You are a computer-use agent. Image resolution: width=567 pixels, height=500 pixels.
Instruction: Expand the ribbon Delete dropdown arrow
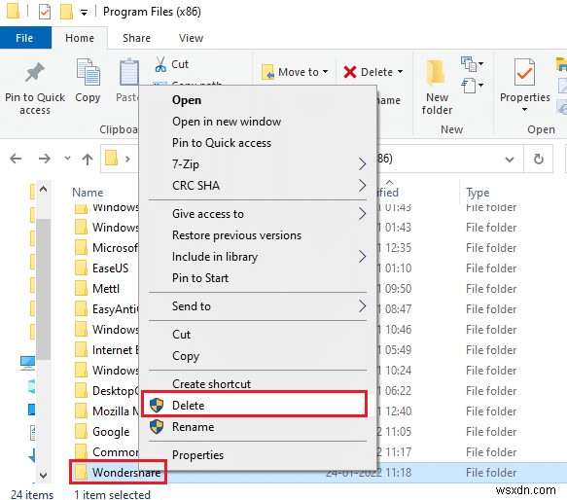coord(401,72)
